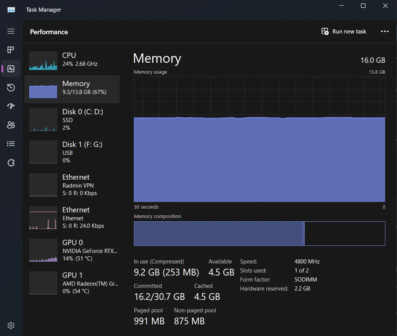Viewport: 397px width, 336px height.
Task: Open Task Manager settings gear
Action: click(x=11, y=325)
